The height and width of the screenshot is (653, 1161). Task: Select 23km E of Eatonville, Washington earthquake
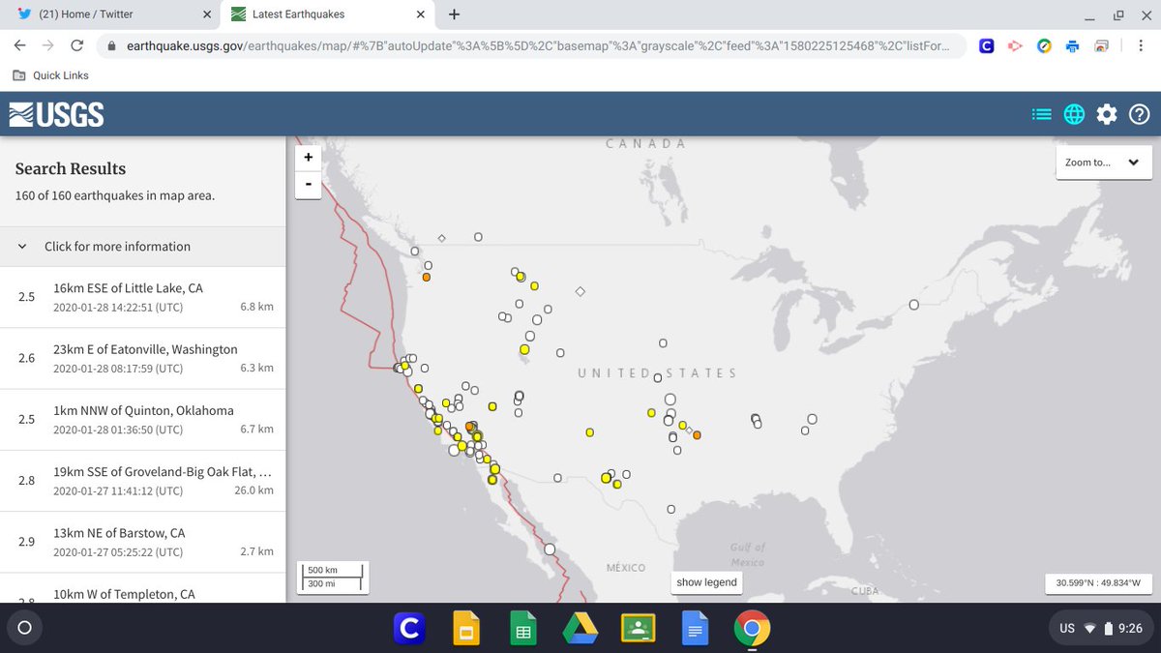pos(142,358)
